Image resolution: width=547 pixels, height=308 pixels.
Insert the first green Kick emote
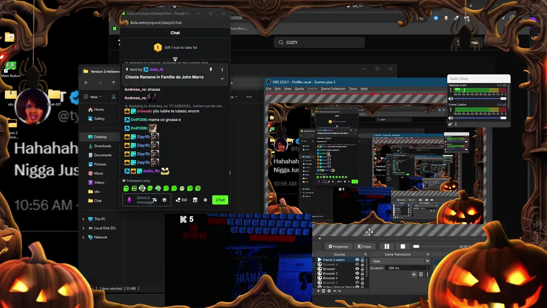tap(126, 188)
